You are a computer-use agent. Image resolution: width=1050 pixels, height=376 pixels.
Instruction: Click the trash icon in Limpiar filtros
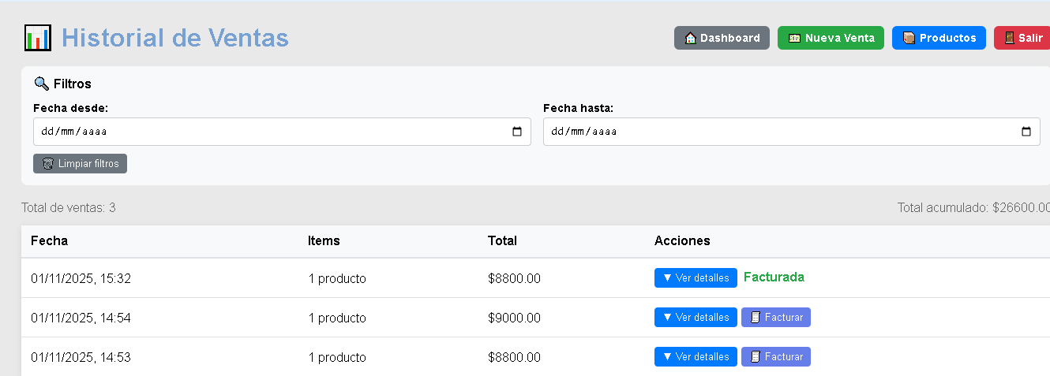pyautogui.click(x=48, y=164)
